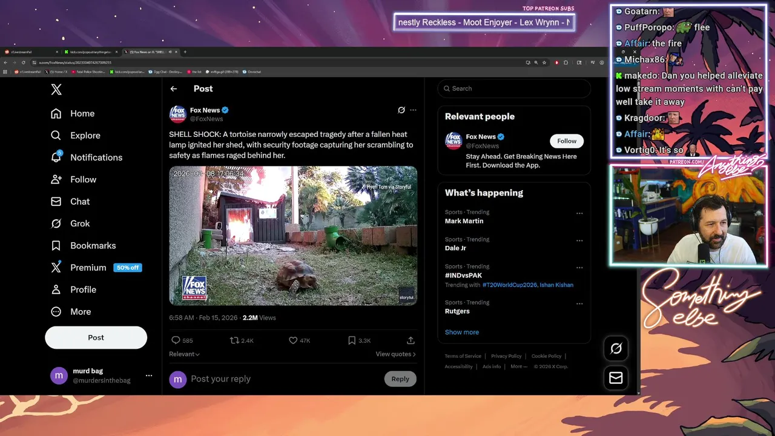Reload the page with the browser refresh icon
This screenshot has width=775, height=436.
point(24,62)
